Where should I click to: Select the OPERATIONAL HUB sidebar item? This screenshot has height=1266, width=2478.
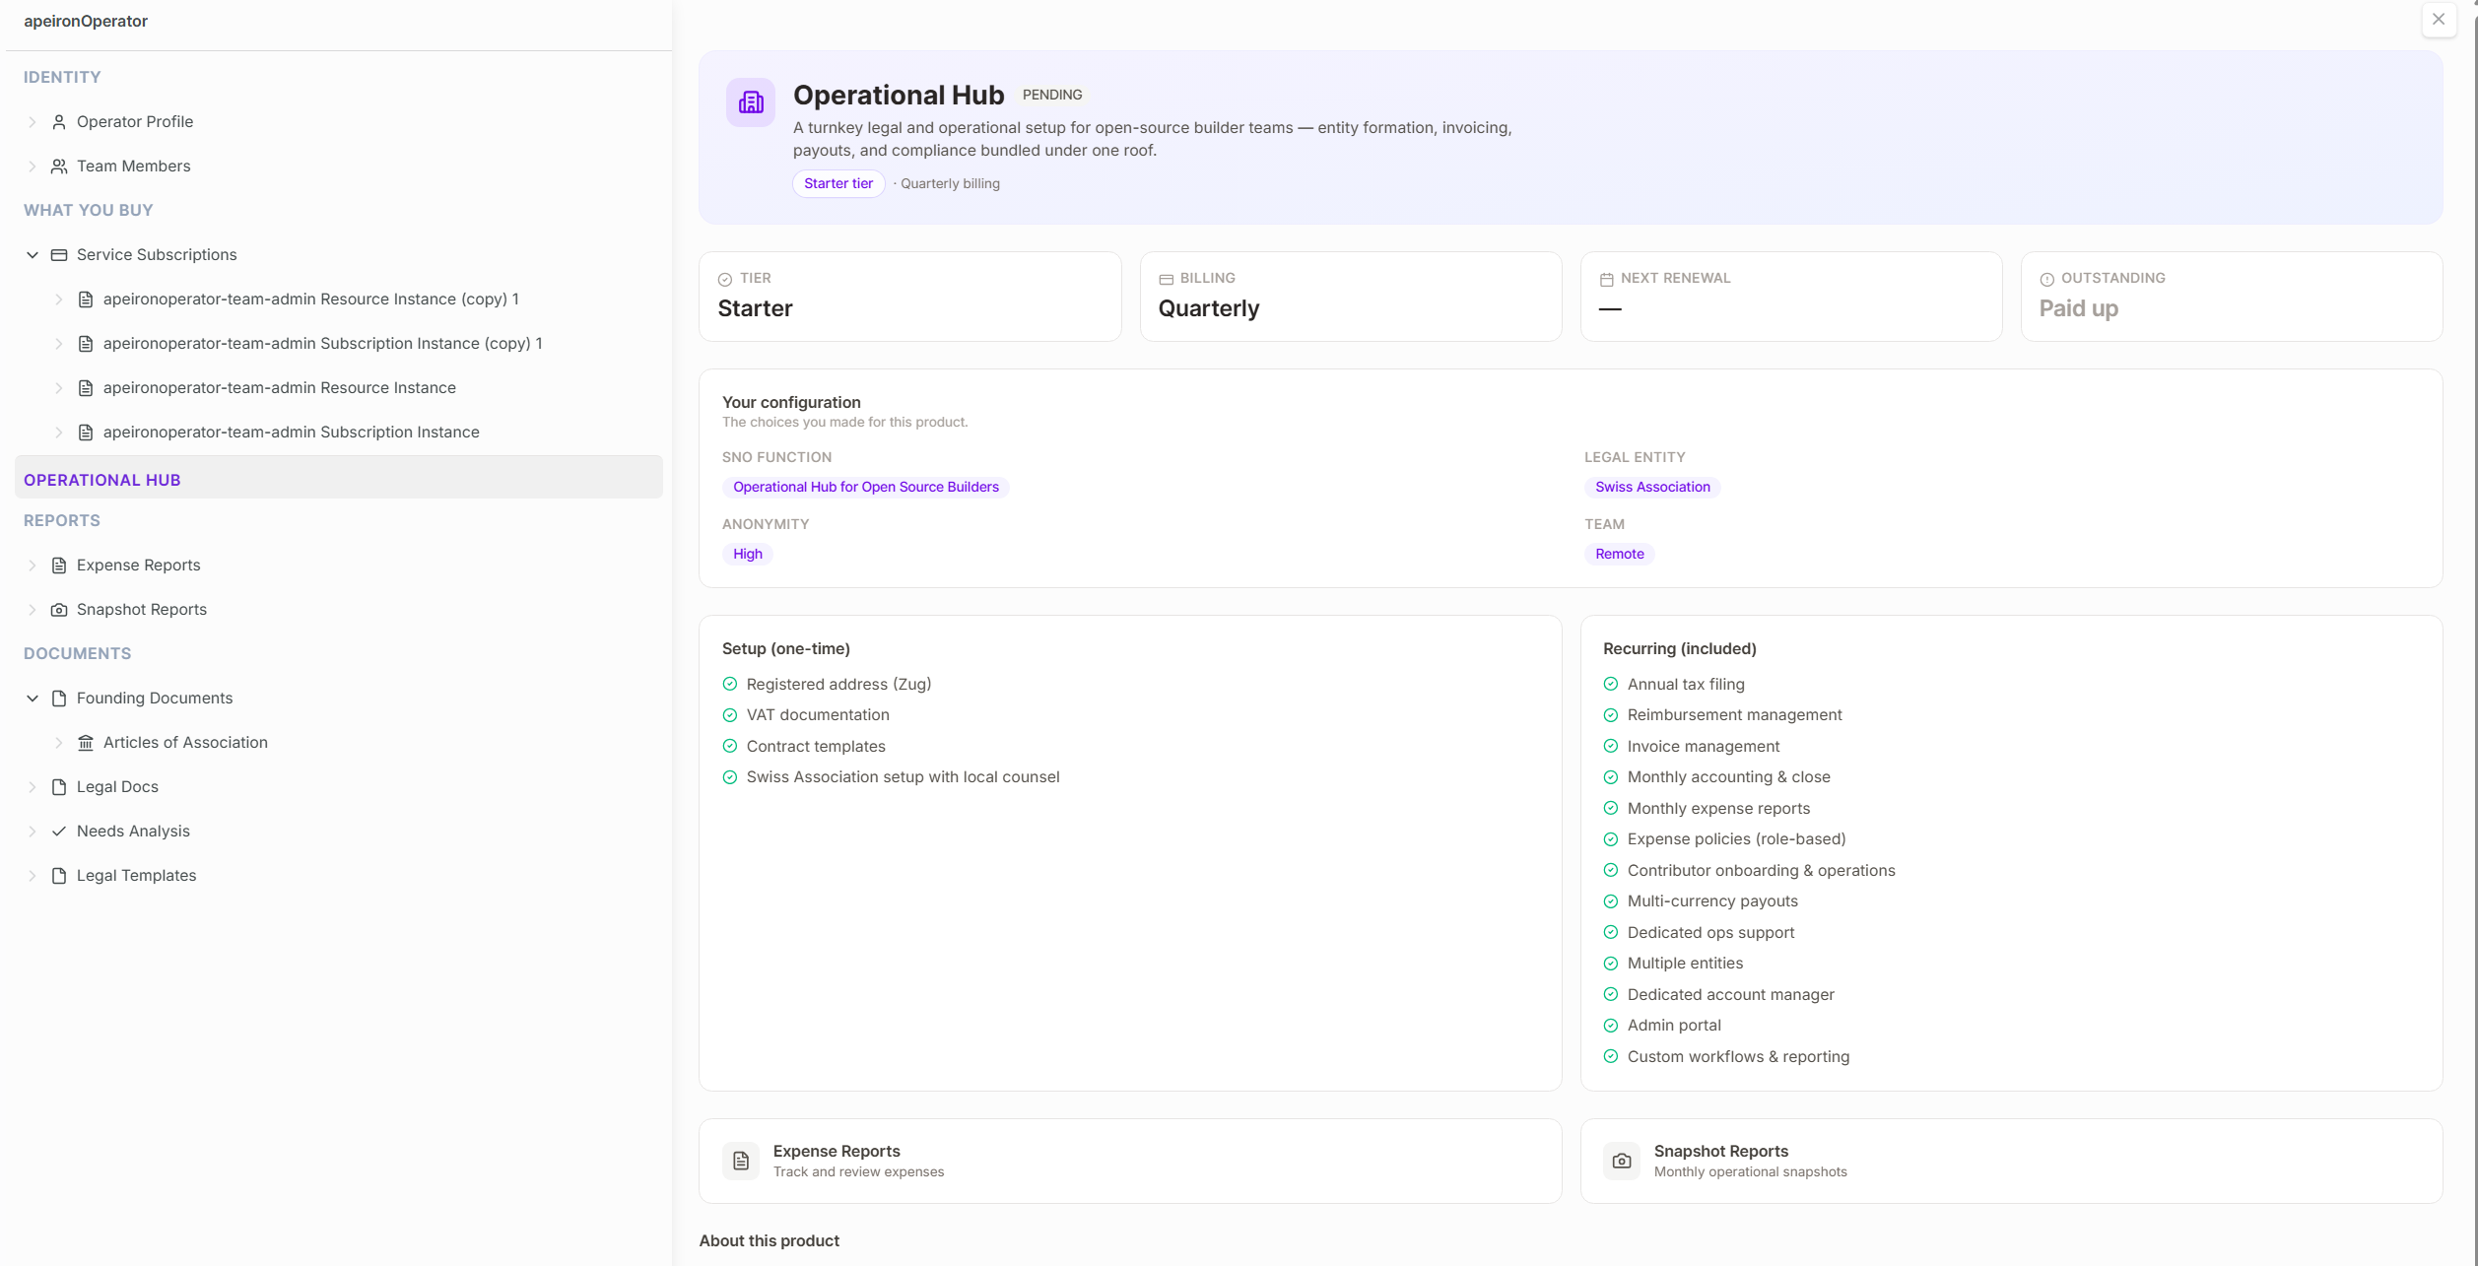(339, 478)
